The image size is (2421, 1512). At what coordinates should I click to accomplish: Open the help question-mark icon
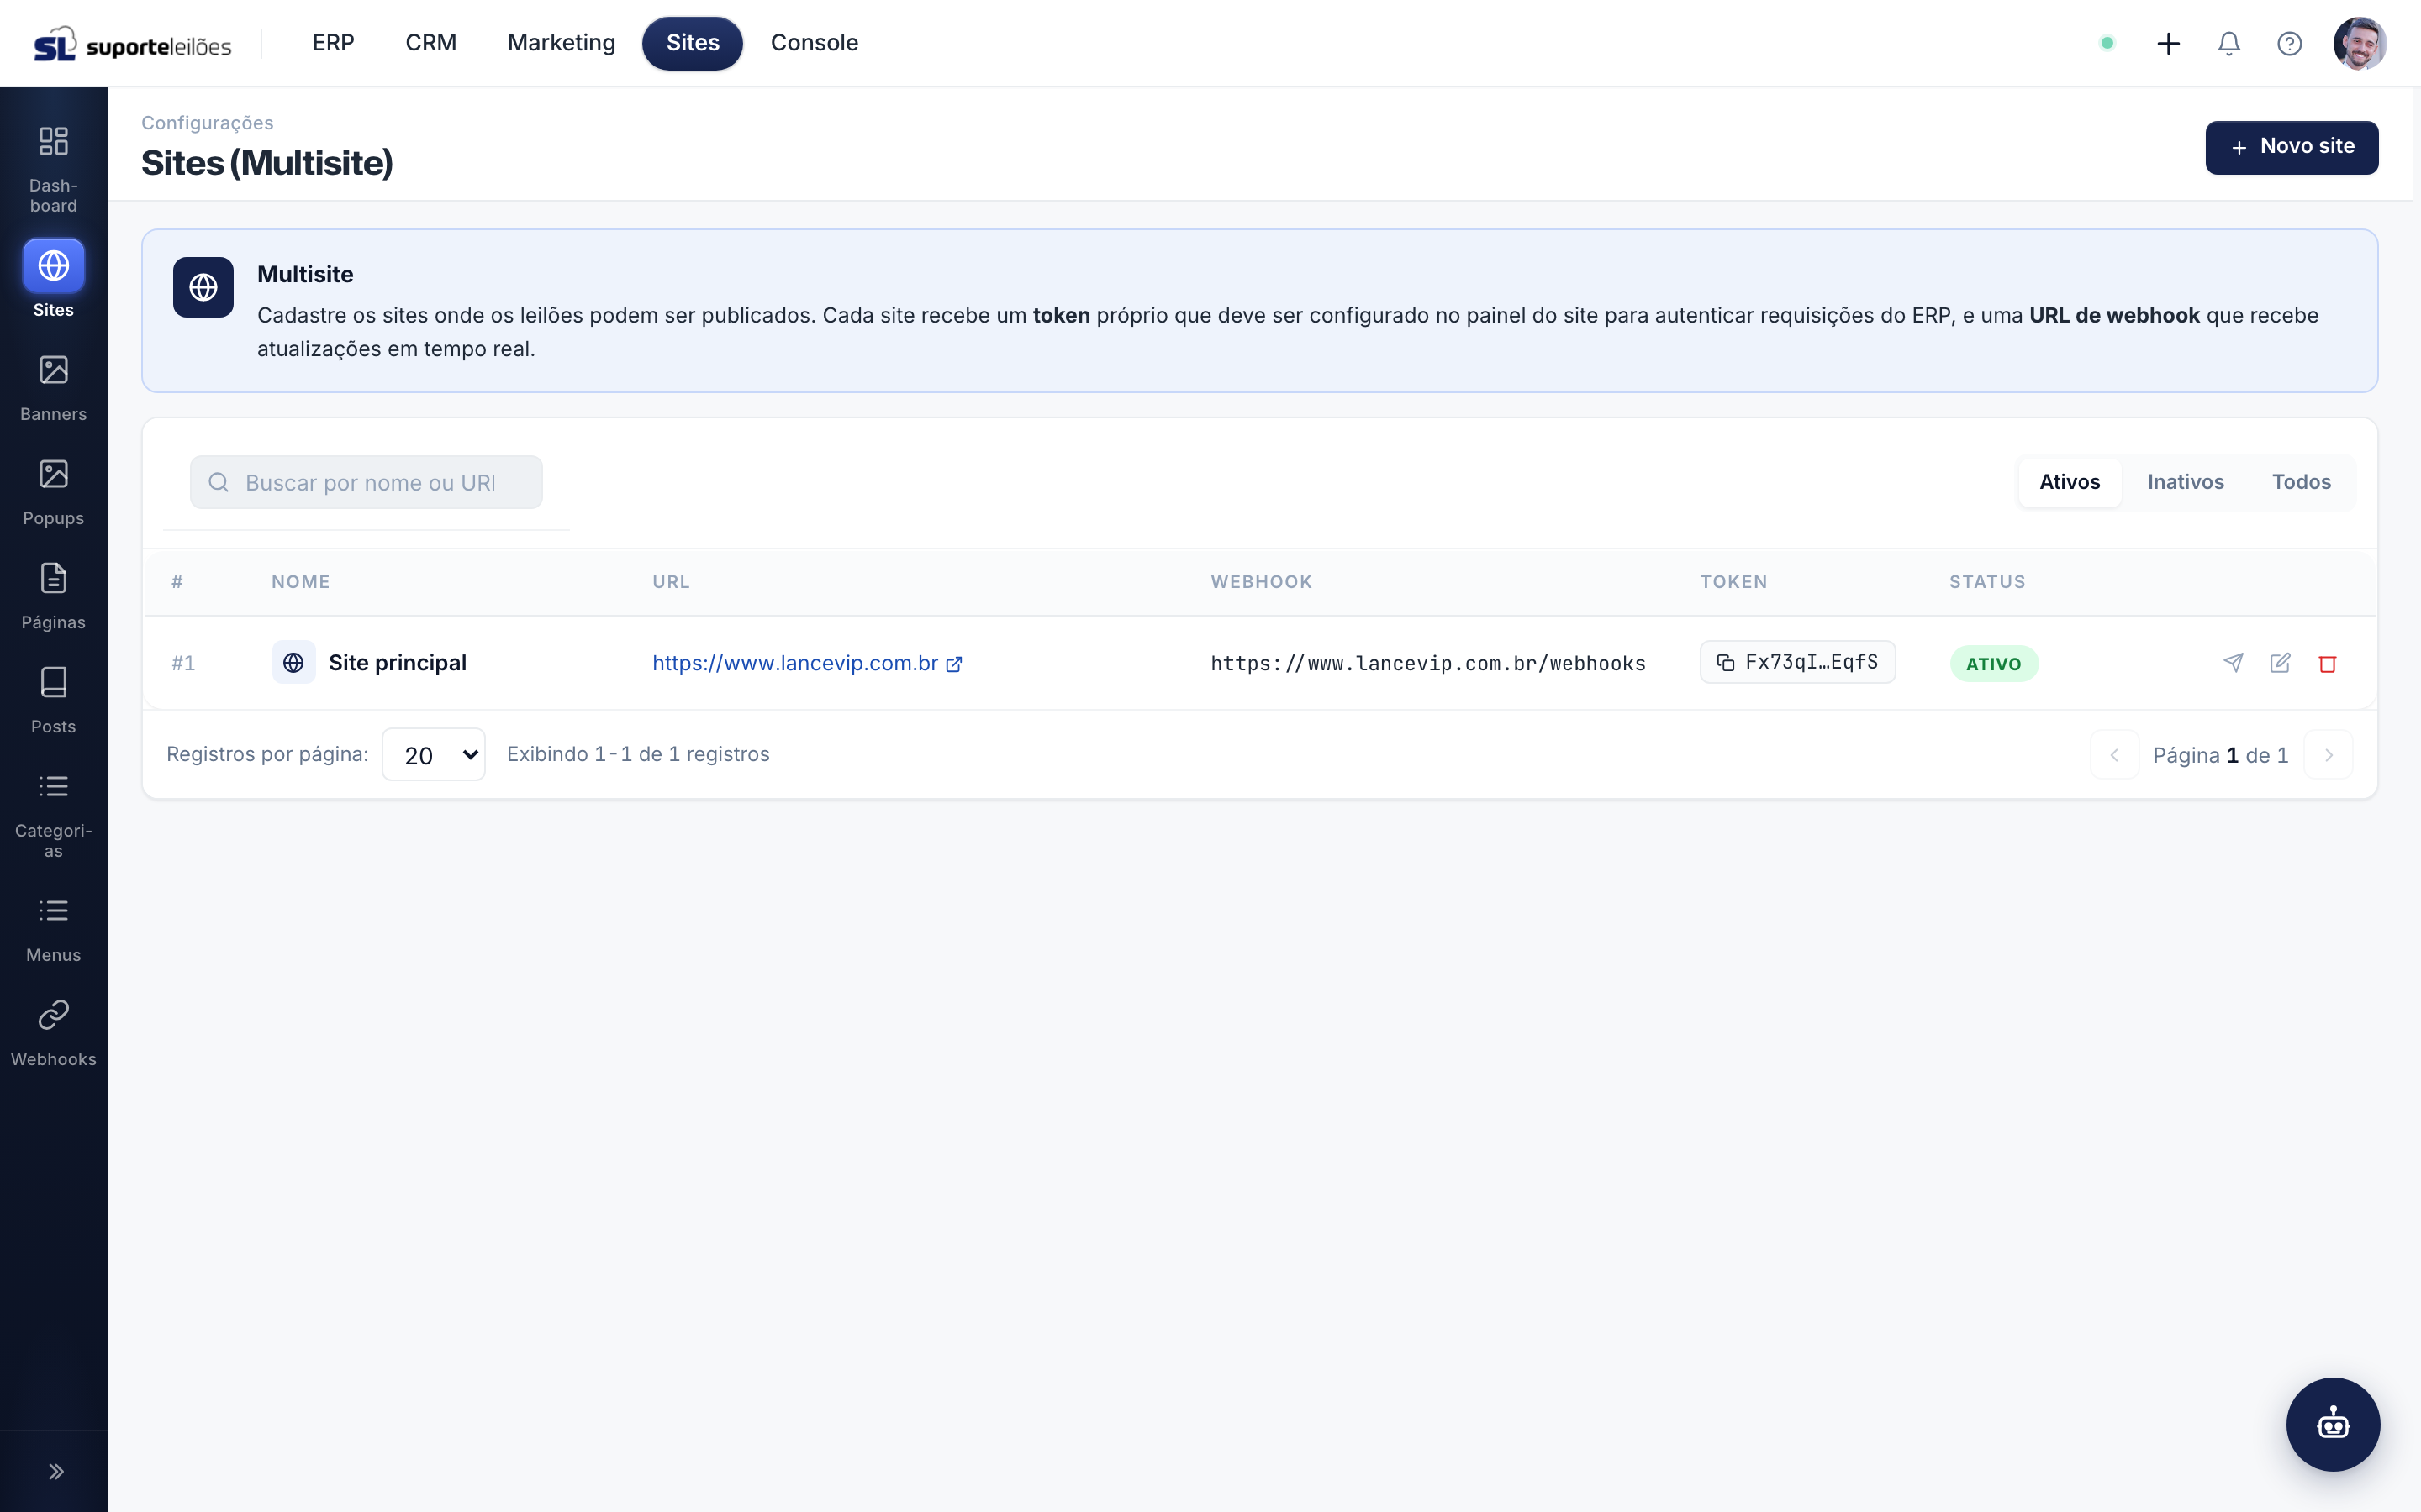(x=2289, y=43)
